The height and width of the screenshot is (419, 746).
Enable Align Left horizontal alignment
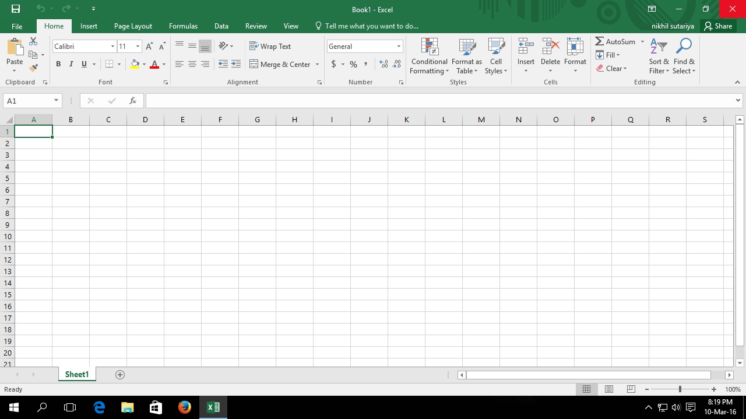pos(179,64)
